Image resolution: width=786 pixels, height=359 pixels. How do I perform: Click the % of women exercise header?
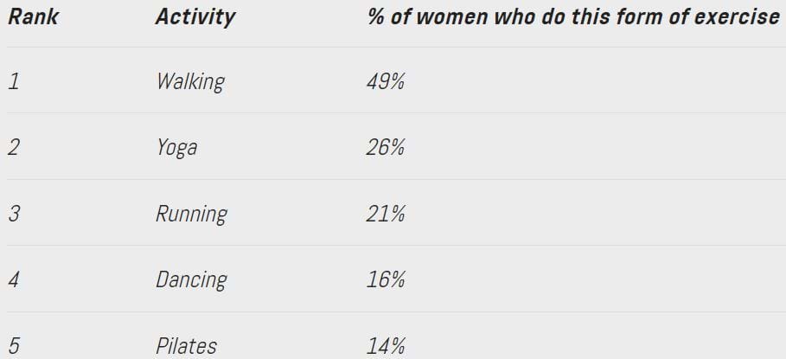[x=574, y=16]
